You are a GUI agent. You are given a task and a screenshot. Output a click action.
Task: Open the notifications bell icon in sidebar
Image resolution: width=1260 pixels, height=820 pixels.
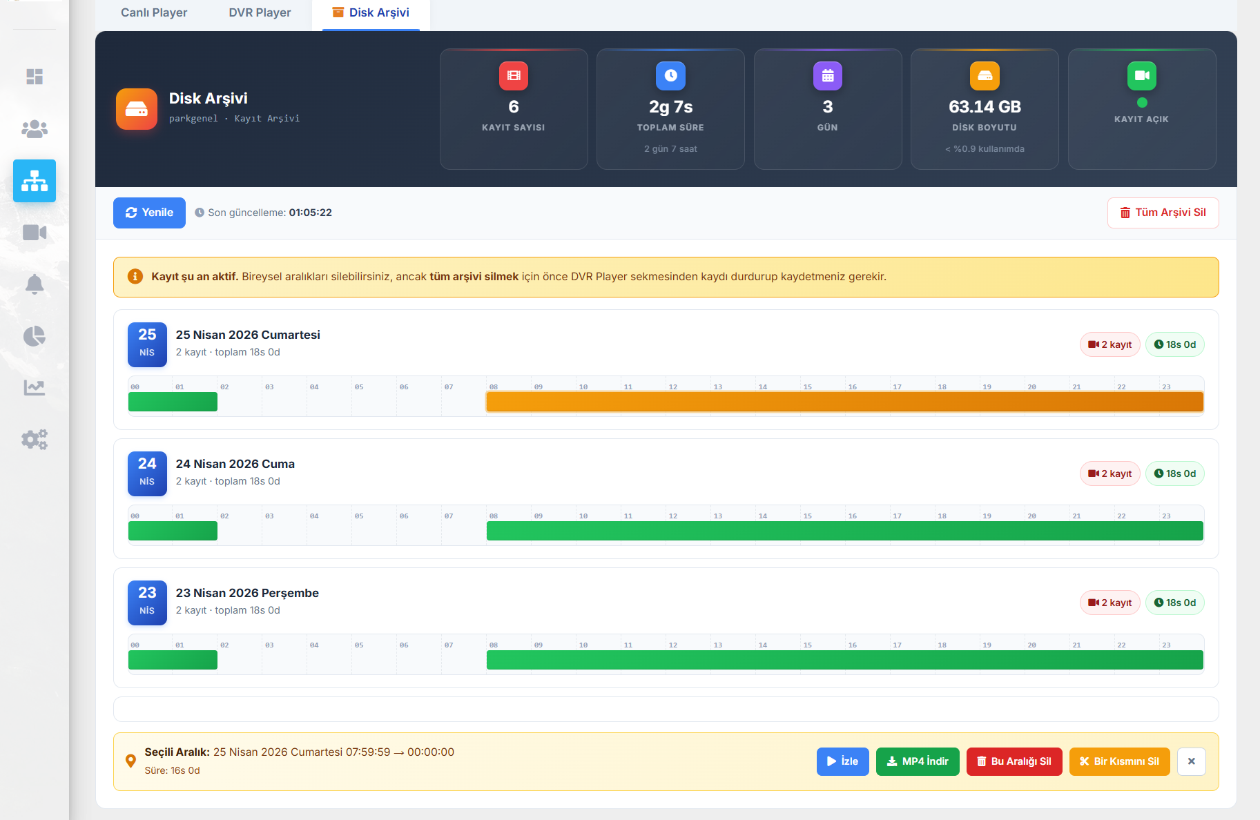point(35,284)
